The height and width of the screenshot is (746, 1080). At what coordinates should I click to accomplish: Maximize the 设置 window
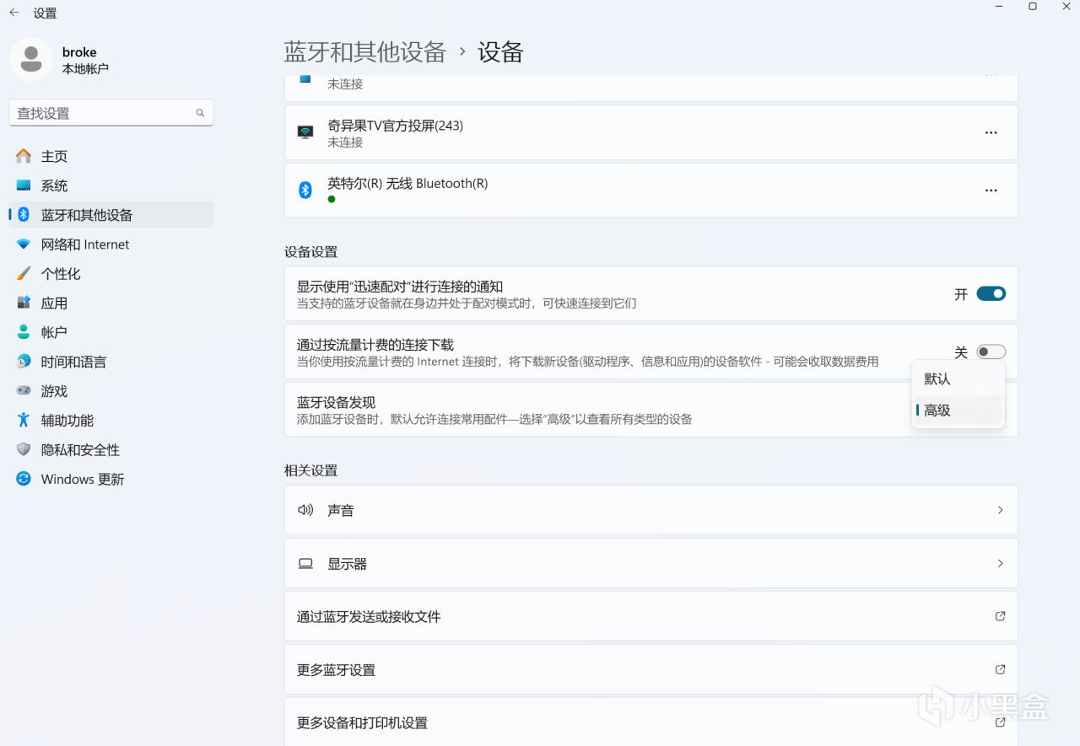1033,7
